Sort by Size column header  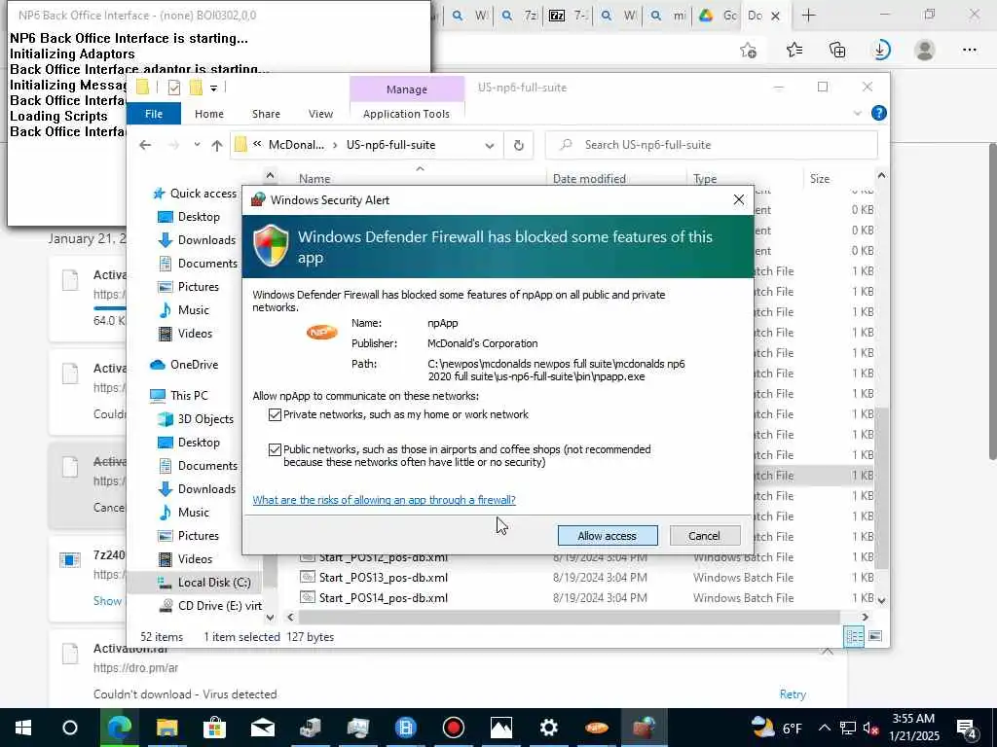pyautogui.click(x=820, y=179)
